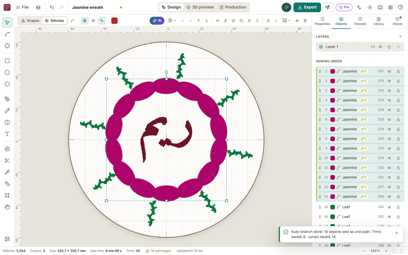Select the arrow selection tool
The width and height of the screenshot is (408, 255).
[x=7, y=22]
